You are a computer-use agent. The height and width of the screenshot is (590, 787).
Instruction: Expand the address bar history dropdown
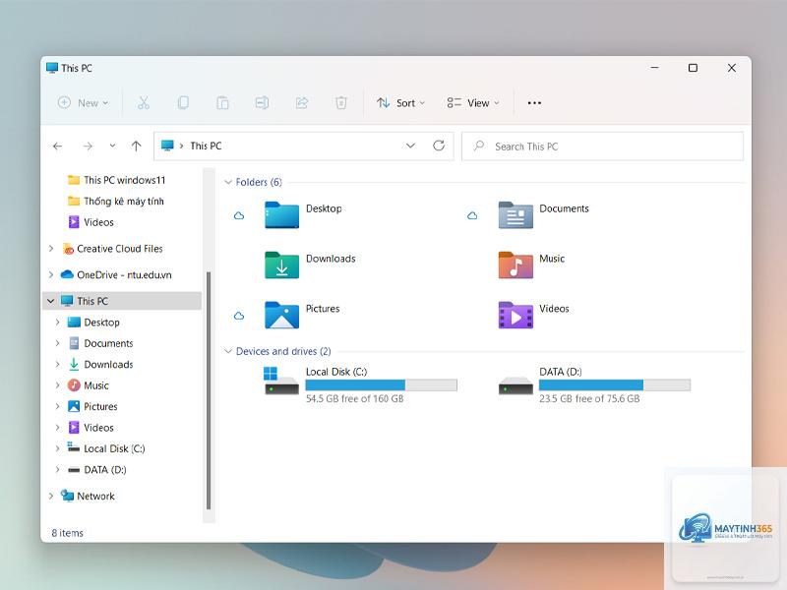(x=410, y=146)
